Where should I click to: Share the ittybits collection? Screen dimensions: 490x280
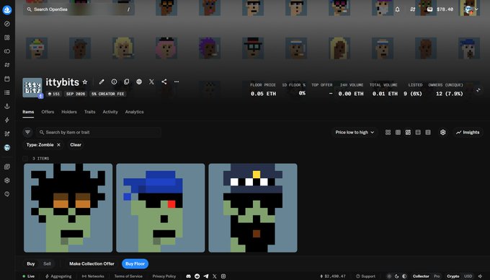point(164,82)
